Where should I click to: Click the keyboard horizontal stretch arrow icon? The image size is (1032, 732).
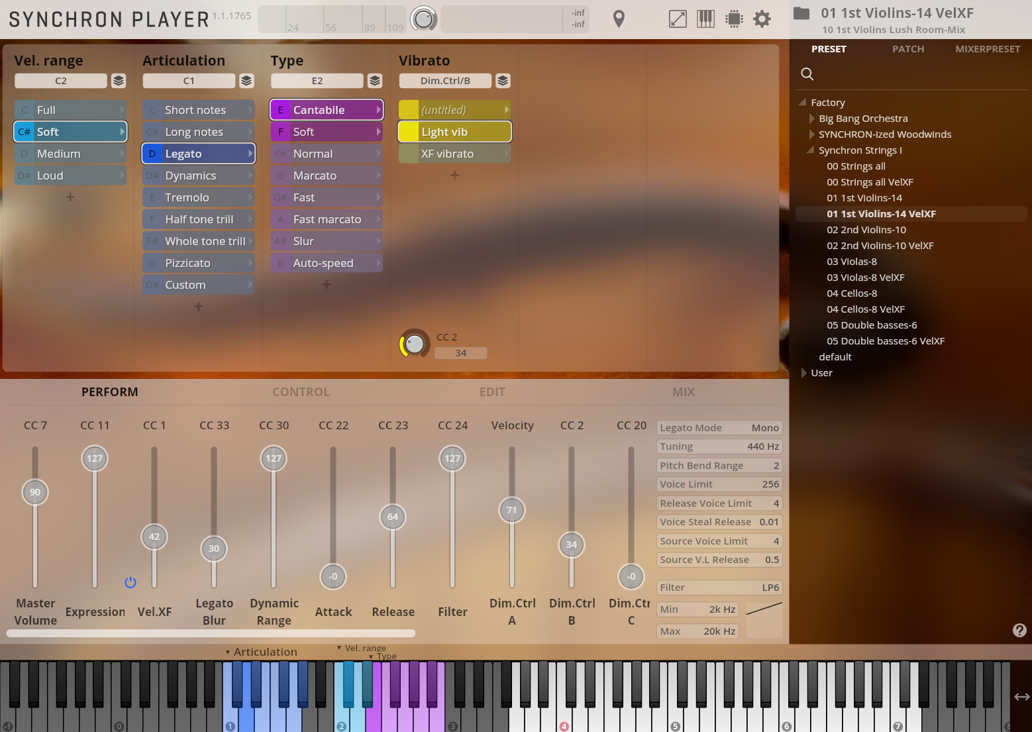[x=1022, y=697]
